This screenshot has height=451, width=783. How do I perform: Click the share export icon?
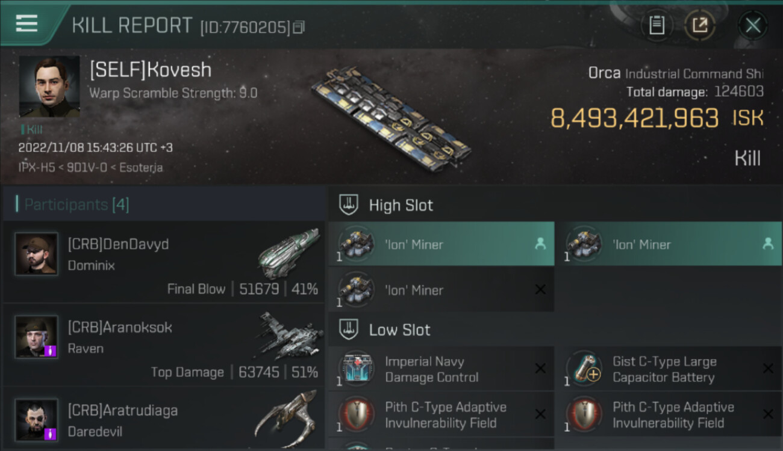point(700,25)
